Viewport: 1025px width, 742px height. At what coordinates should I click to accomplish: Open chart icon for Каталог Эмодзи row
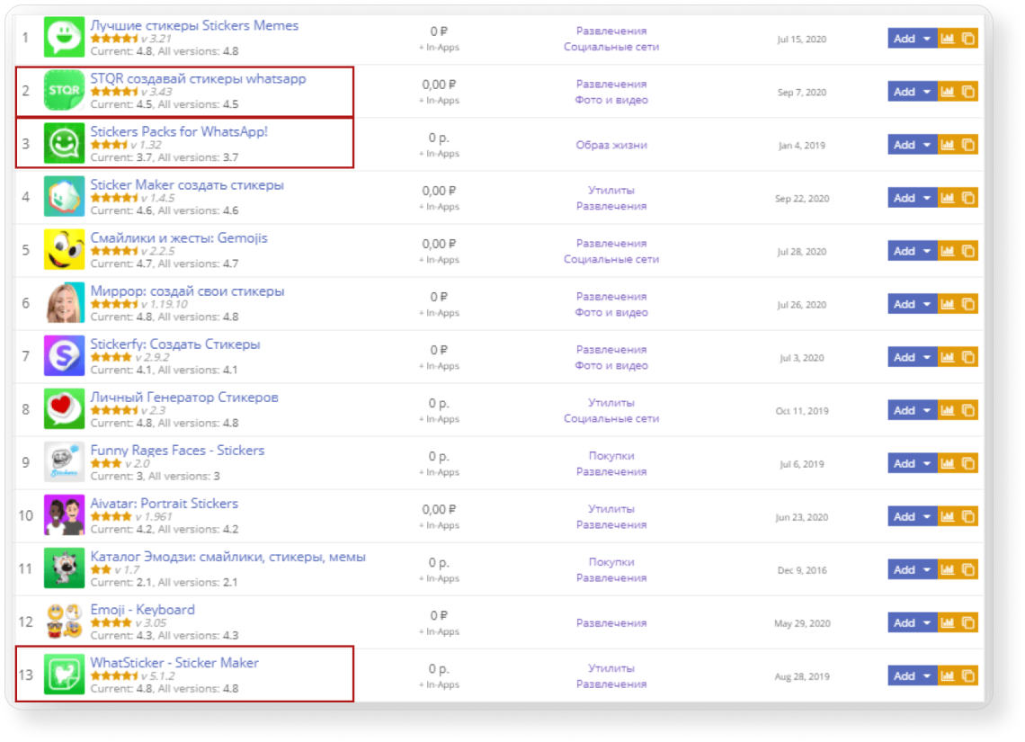coord(947,569)
